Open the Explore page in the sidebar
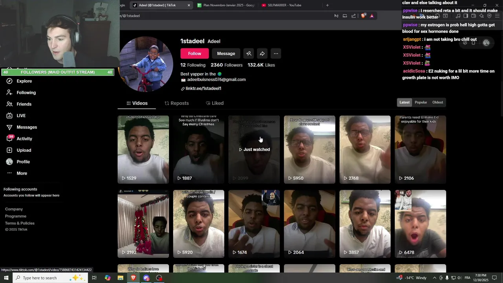This screenshot has width=503, height=283. coord(19,81)
